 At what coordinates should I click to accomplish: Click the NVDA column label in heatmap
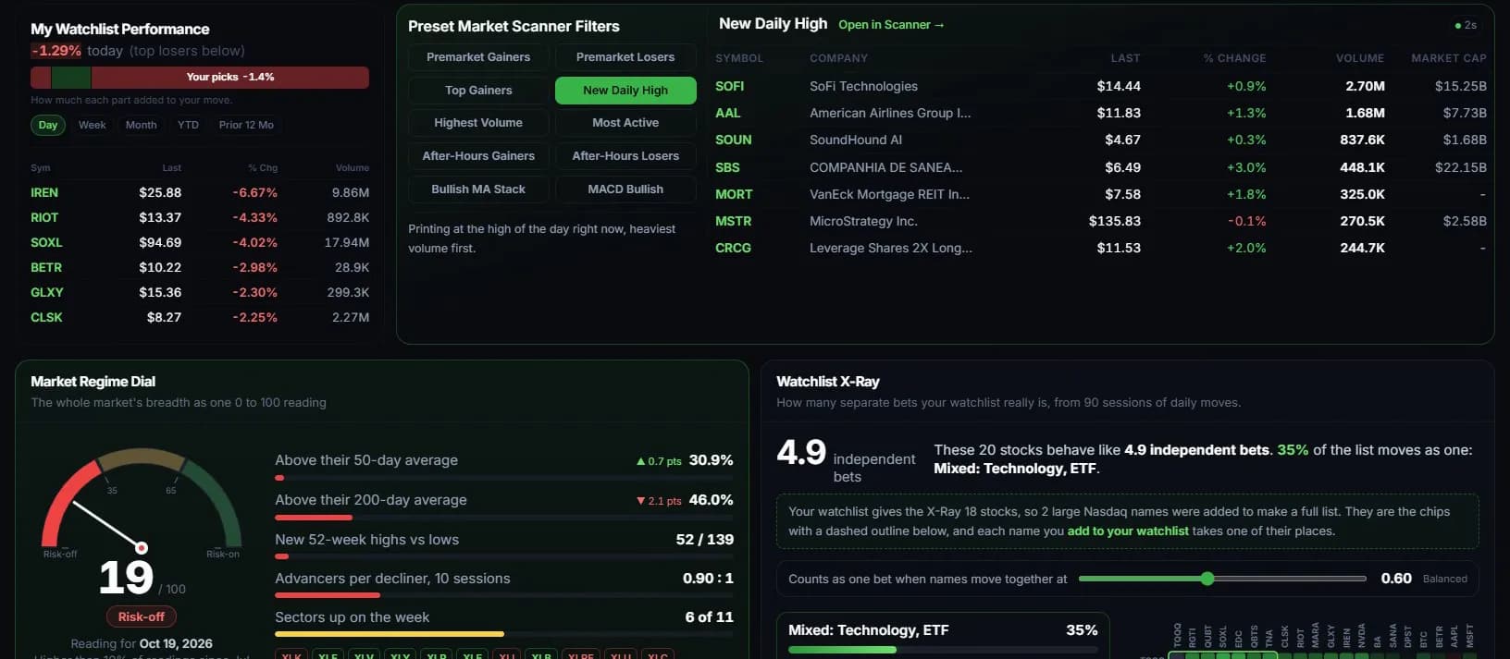click(1361, 635)
